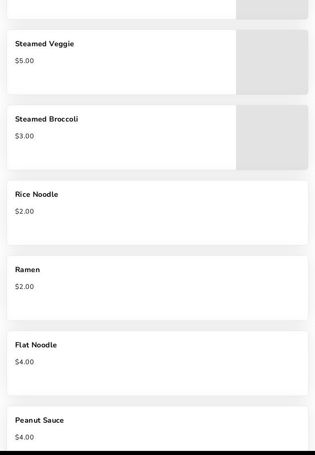Click the price under Rice Noodle
Viewport: 315px width, 455px height.
pyautogui.click(x=25, y=212)
